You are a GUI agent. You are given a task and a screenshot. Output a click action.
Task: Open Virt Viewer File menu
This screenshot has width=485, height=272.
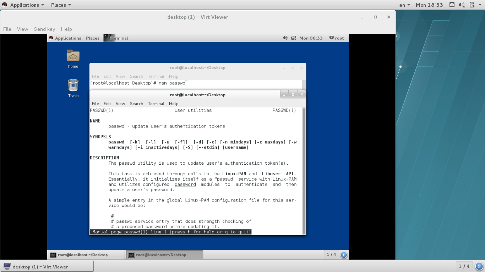pyautogui.click(x=7, y=29)
